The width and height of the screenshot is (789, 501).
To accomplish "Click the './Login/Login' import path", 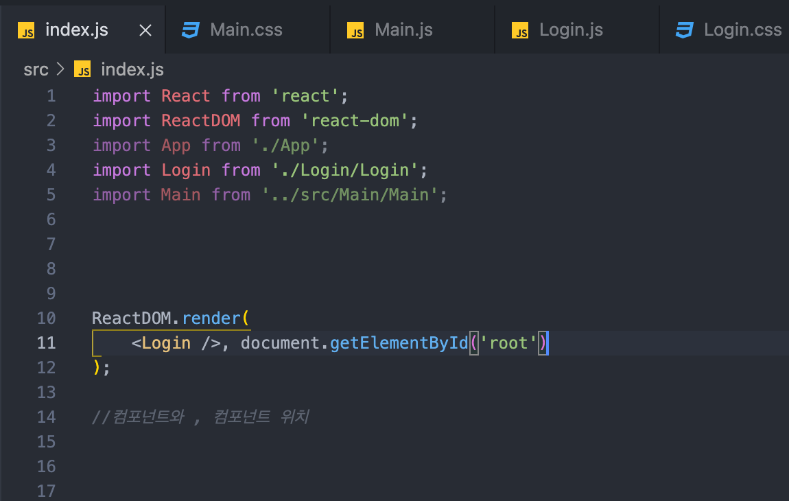I will (344, 170).
